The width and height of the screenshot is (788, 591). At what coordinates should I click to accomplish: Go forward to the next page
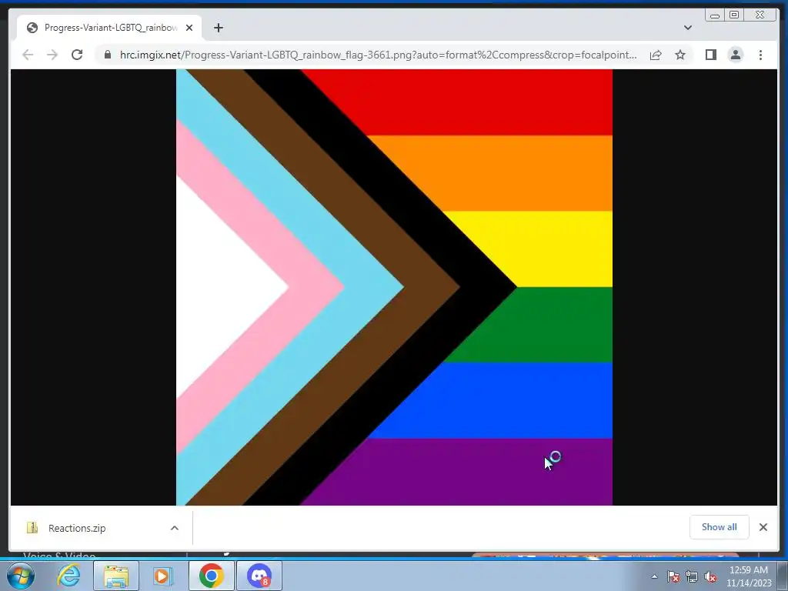point(52,55)
